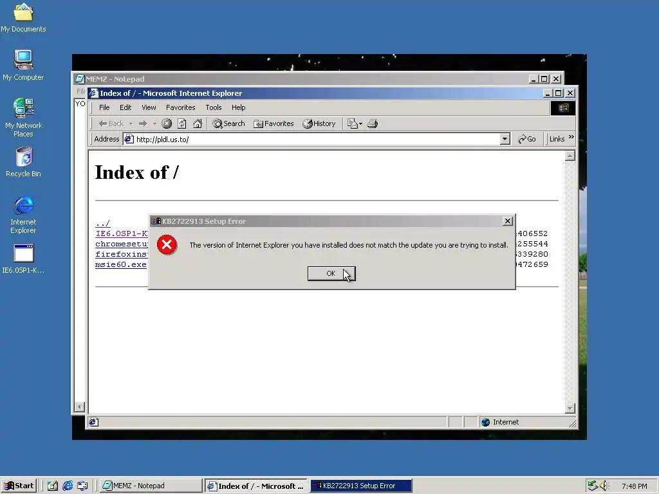Expand the Forward button history dropdown
Viewport: 659px width, 494px height.
point(154,123)
